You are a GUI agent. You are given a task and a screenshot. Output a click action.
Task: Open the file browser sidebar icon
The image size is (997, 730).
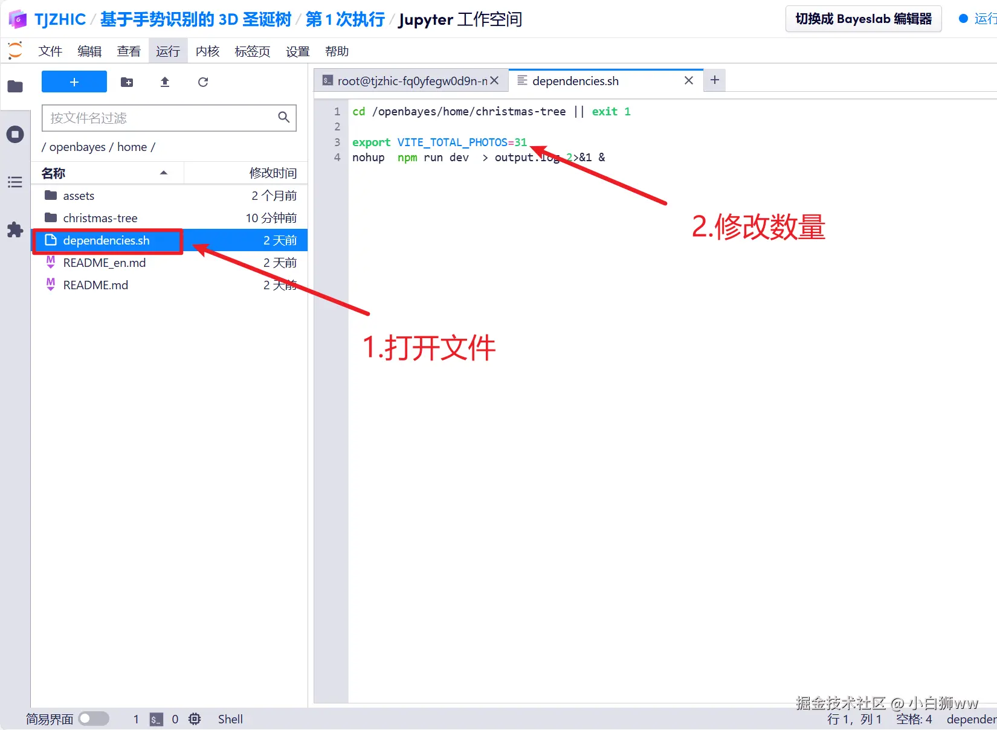pos(15,86)
